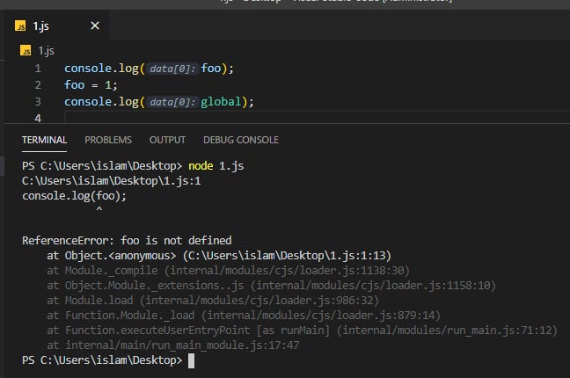Click line number 4 in the gutter
Viewport: 570px width, 378px height.
(x=38, y=118)
